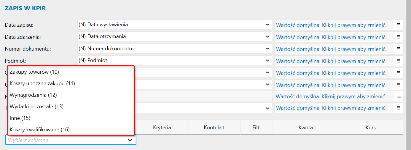Image resolution: width=411 pixels, height=150 pixels.
Task: Click the vertical scrollbar on the right edge
Action: pyautogui.click(x=408, y=74)
